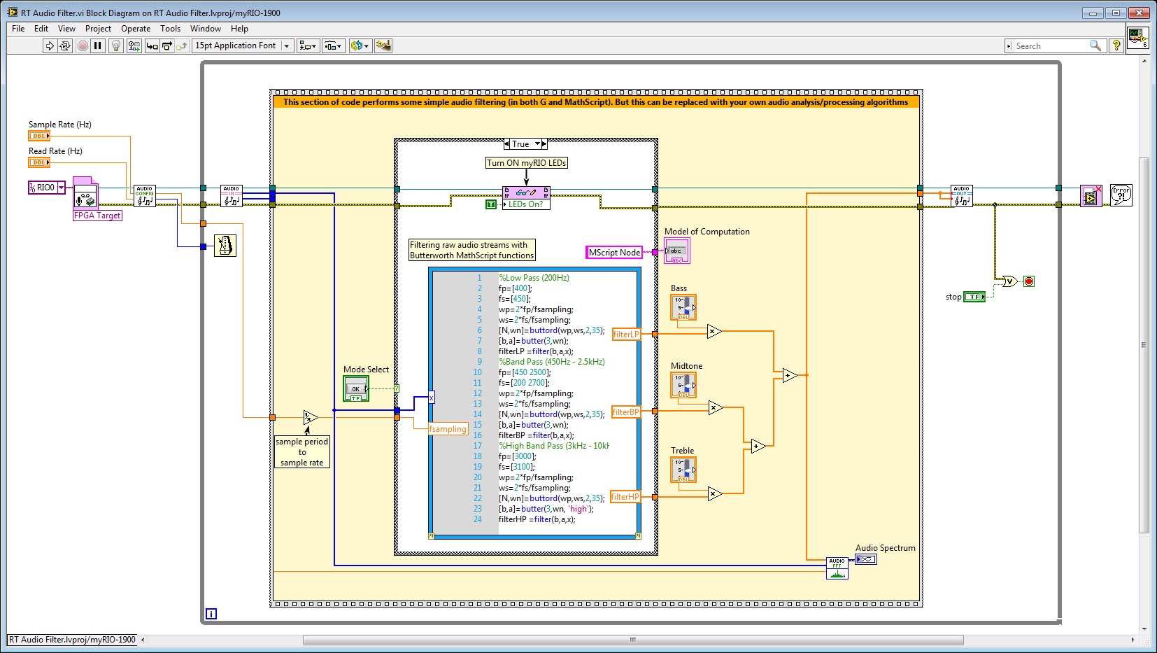
Task: Toggle Highlight Execution light bulb
Action: 116,46
